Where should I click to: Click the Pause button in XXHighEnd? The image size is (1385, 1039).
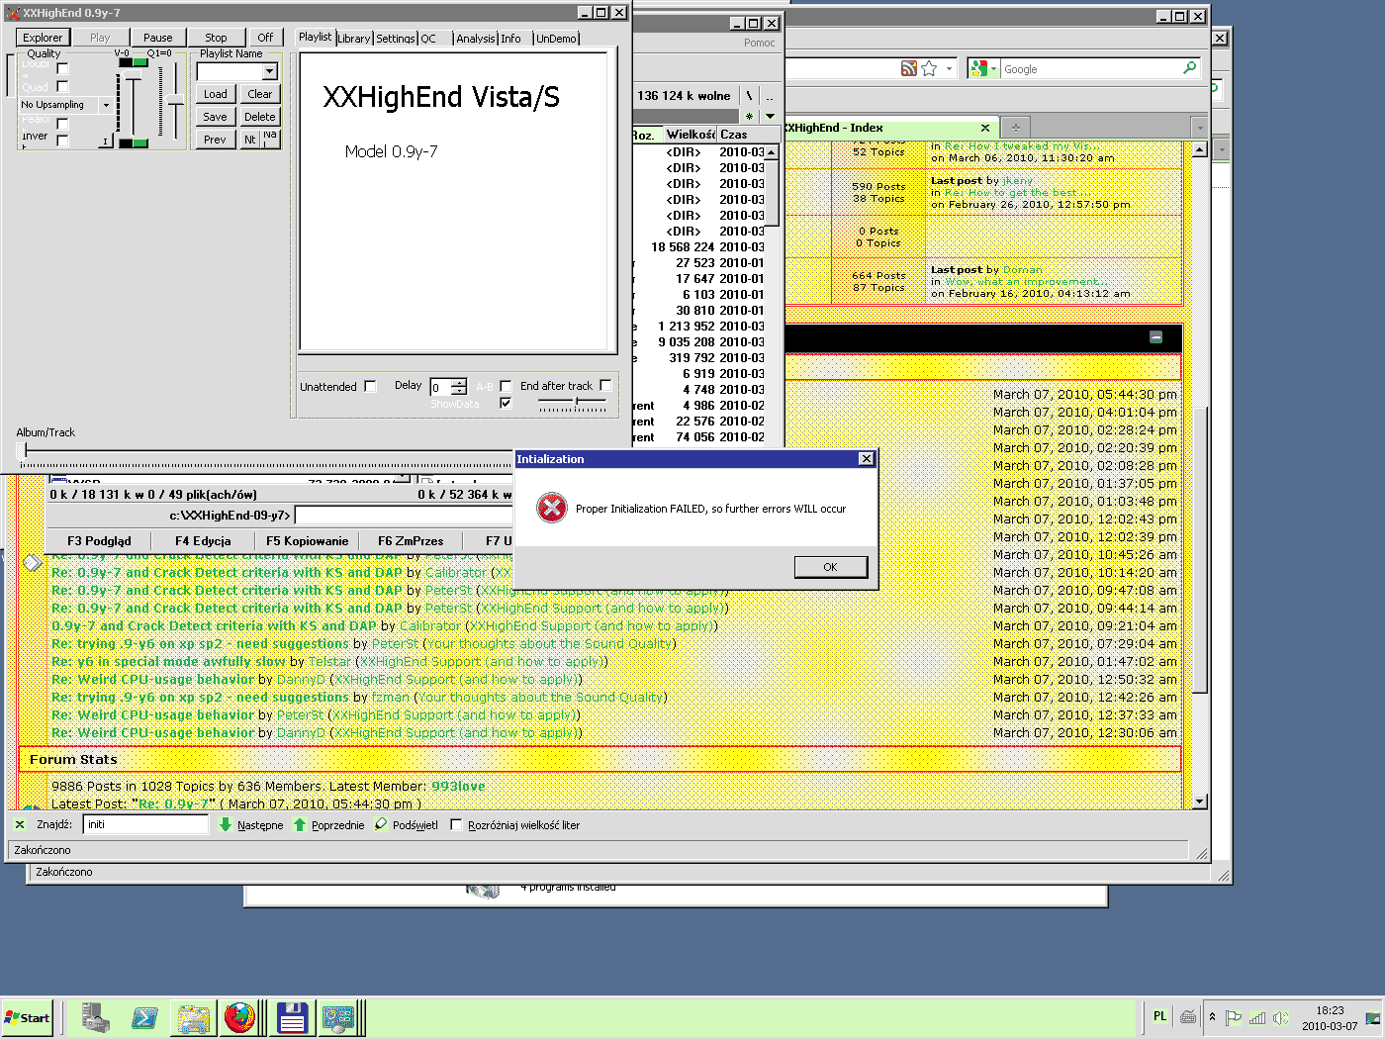click(x=158, y=38)
